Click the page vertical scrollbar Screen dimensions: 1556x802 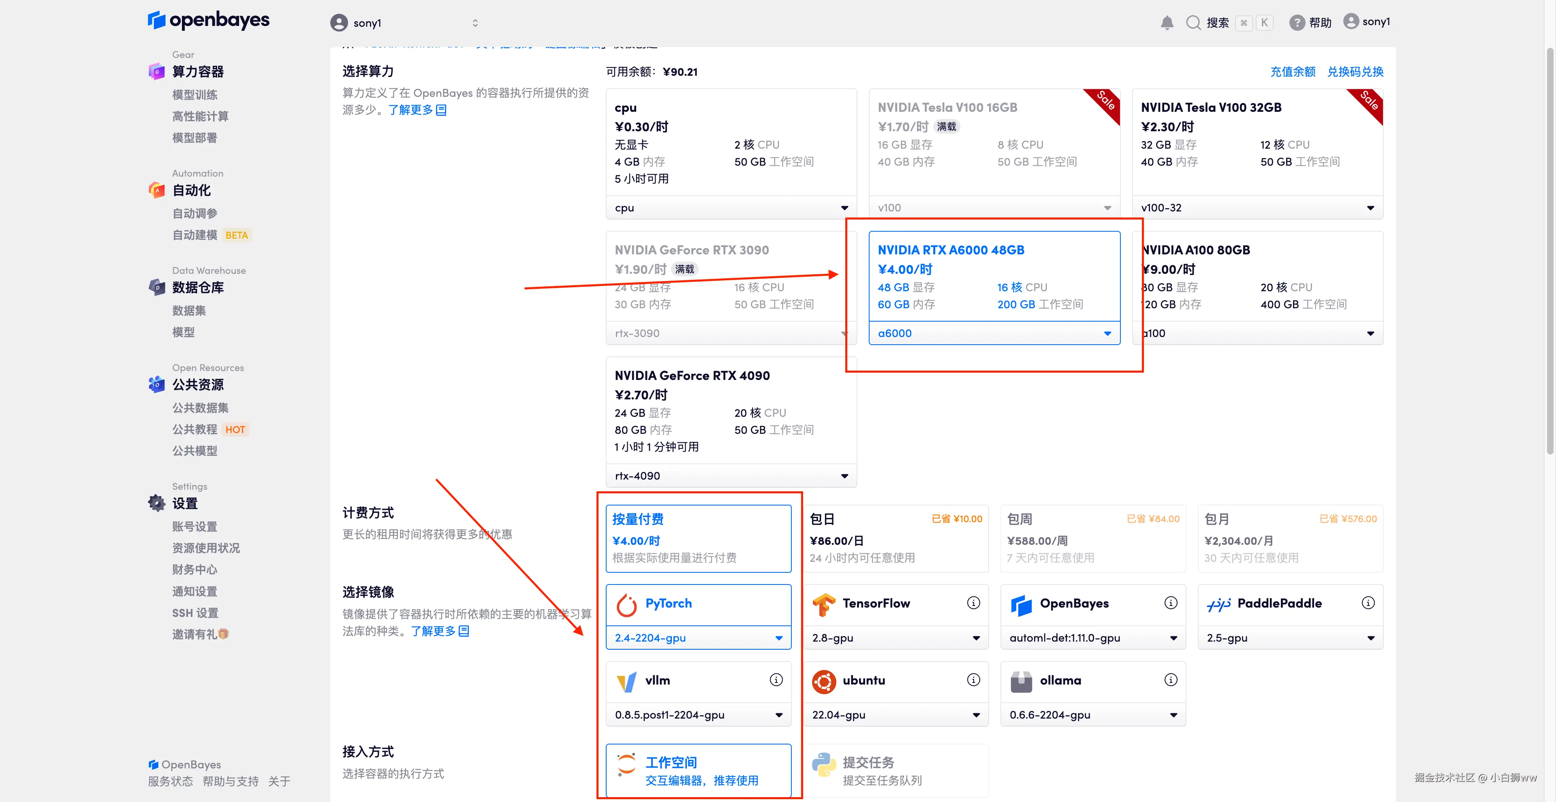pyautogui.click(x=1550, y=251)
